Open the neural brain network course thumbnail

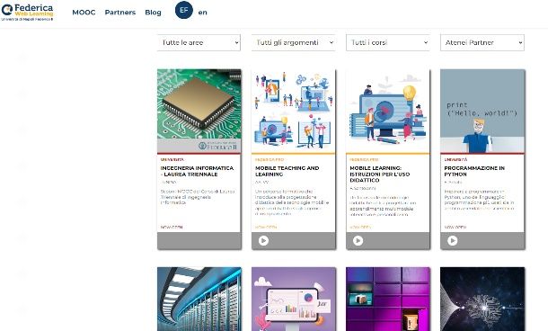pos(482,299)
